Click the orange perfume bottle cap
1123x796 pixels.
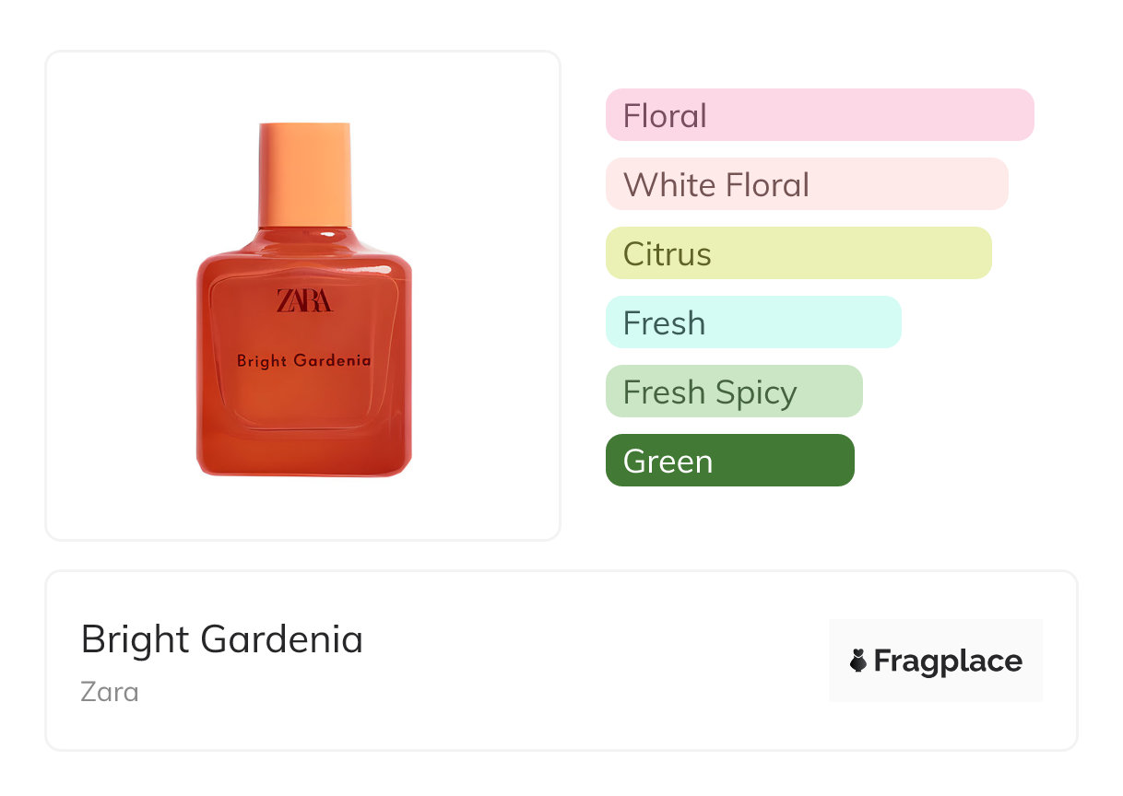pos(304,172)
